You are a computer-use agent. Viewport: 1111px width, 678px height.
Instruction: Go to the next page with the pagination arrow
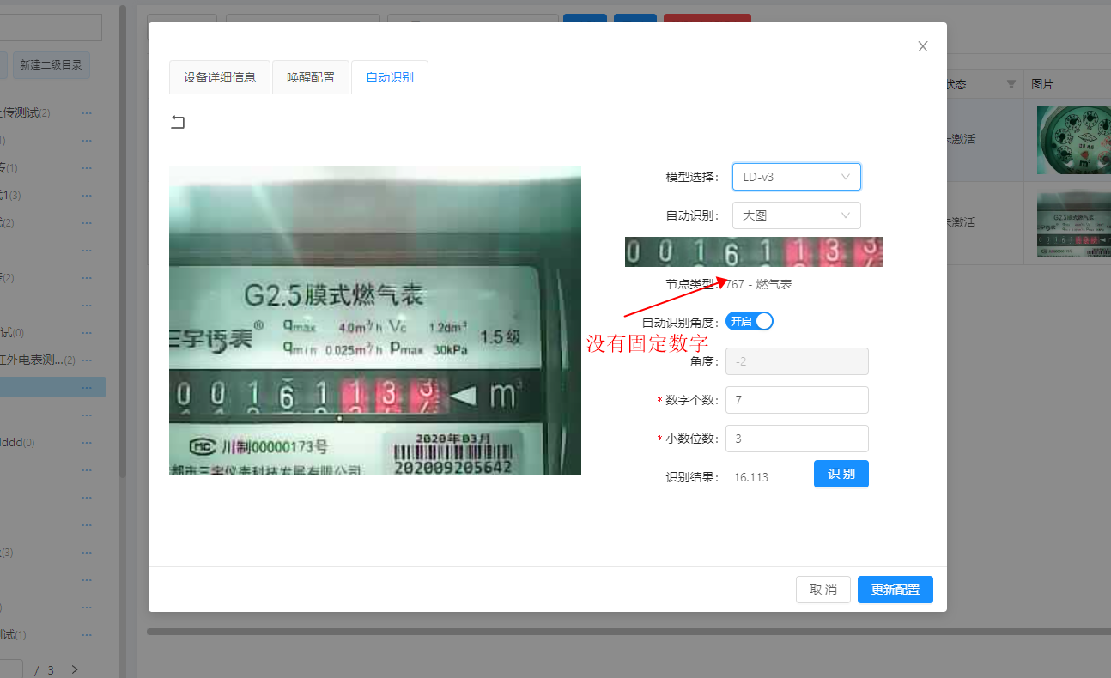click(x=75, y=669)
